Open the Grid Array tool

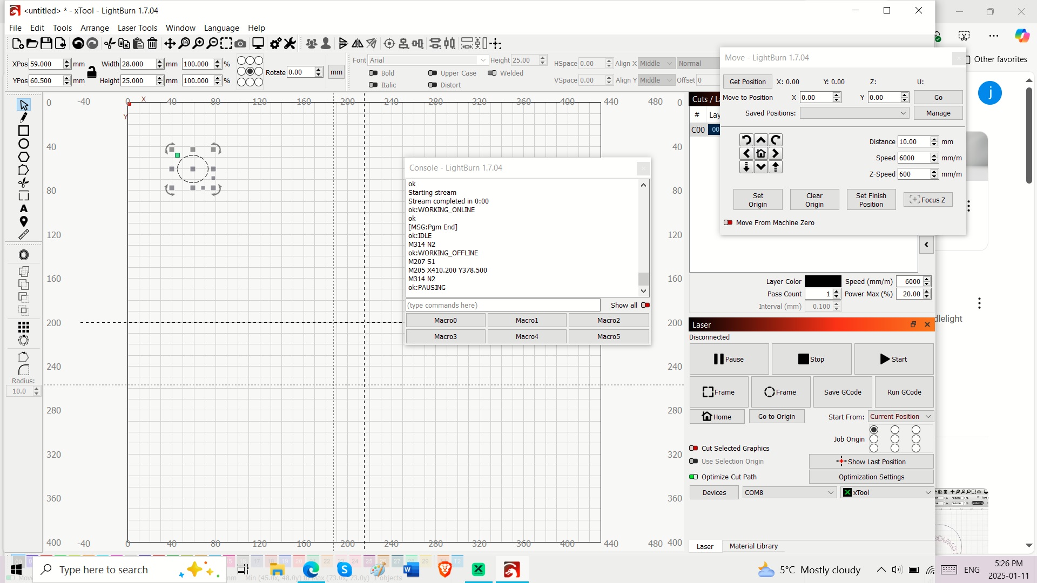tap(24, 327)
